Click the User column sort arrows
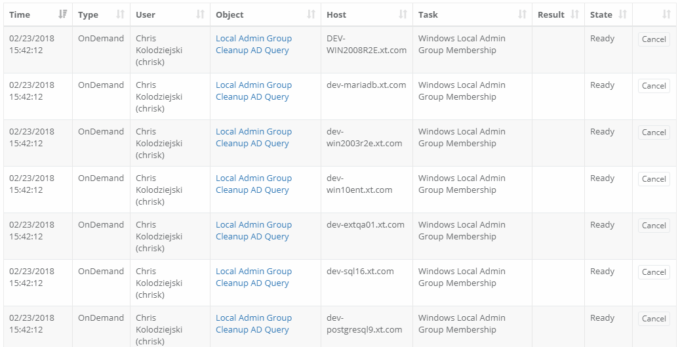 tap(200, 14)
